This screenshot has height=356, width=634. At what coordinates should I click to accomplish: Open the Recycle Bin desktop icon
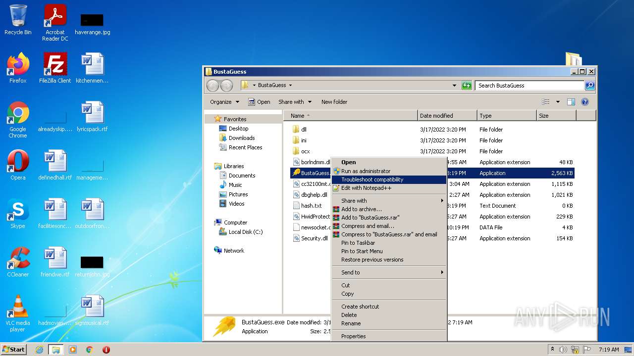pyautogui.click(x=18, y=20)
